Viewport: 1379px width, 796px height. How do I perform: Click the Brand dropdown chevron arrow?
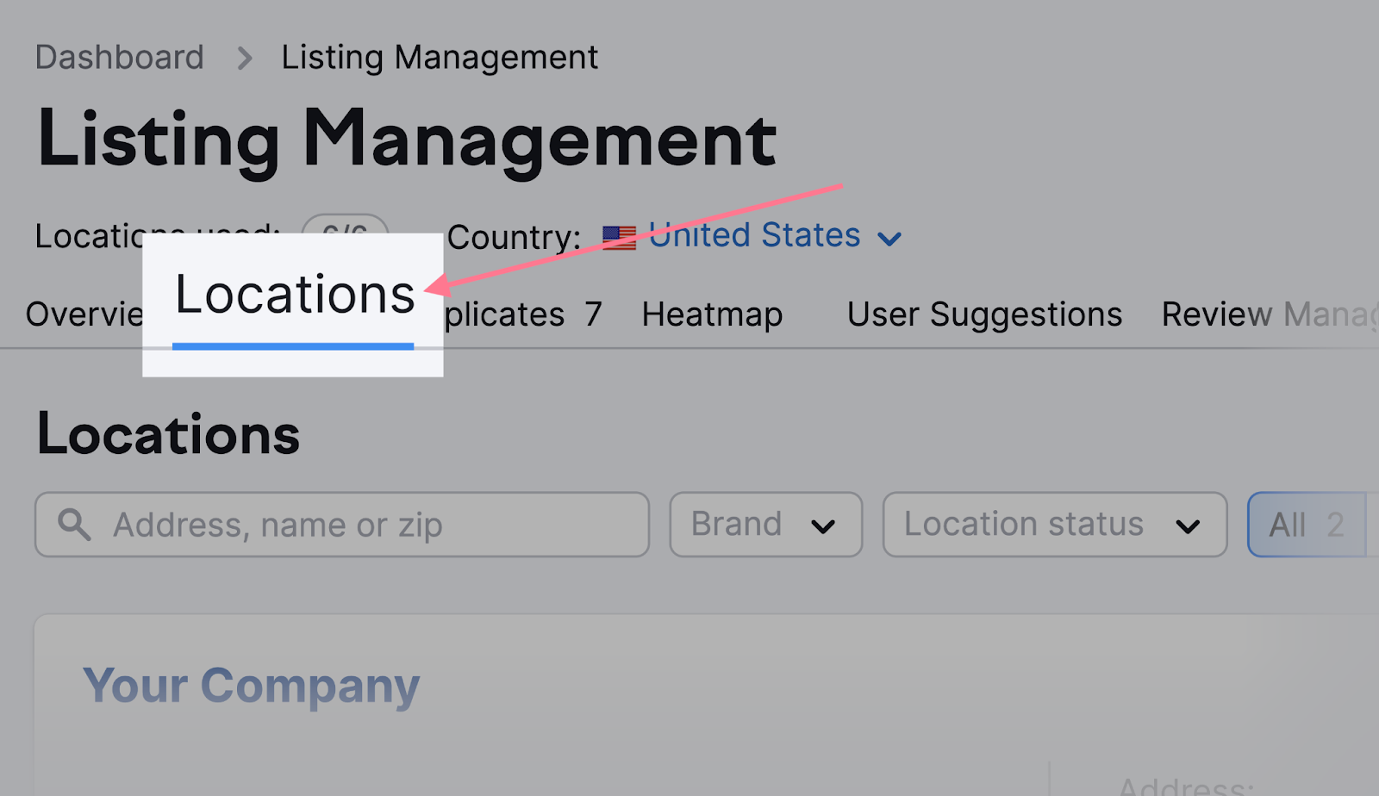pyautogui.click(x=823, y=526)
